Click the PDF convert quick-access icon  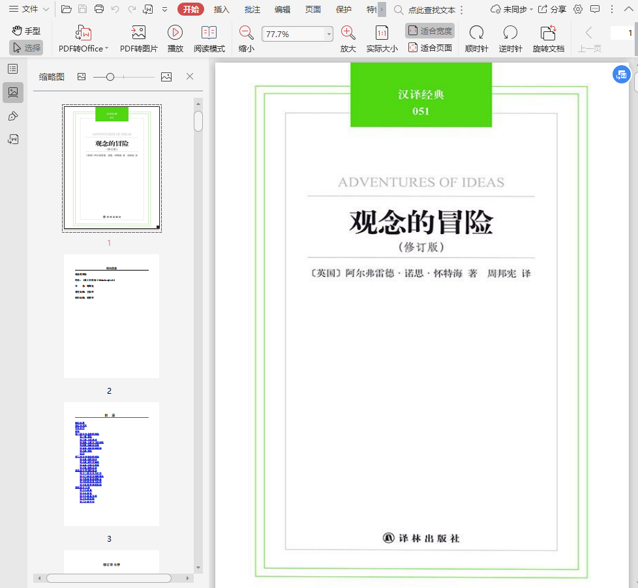(148, 9)
